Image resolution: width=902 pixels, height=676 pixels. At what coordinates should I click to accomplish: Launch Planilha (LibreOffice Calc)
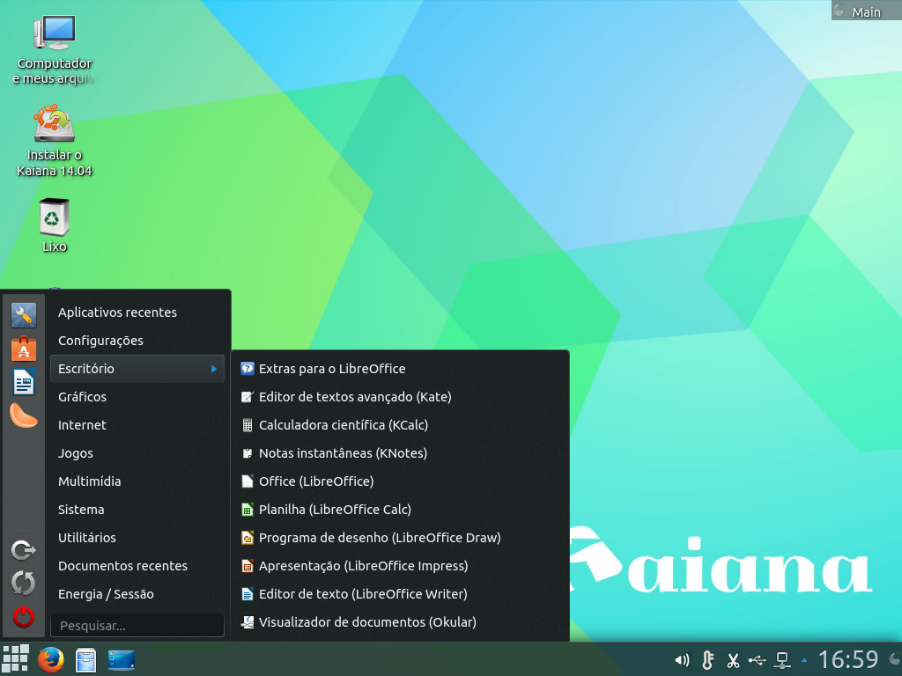click(x=400, y=510)
